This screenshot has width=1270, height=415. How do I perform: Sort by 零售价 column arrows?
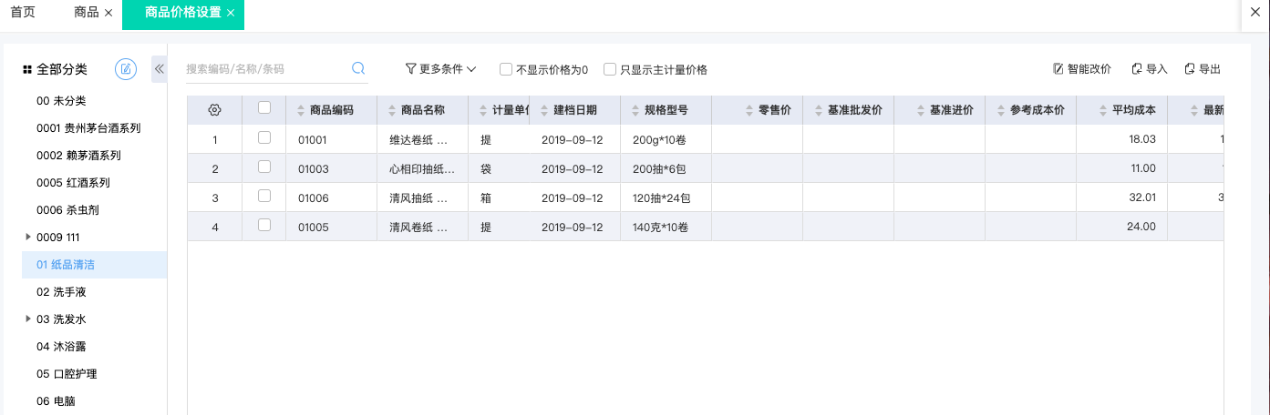click(x=750, y=111)
